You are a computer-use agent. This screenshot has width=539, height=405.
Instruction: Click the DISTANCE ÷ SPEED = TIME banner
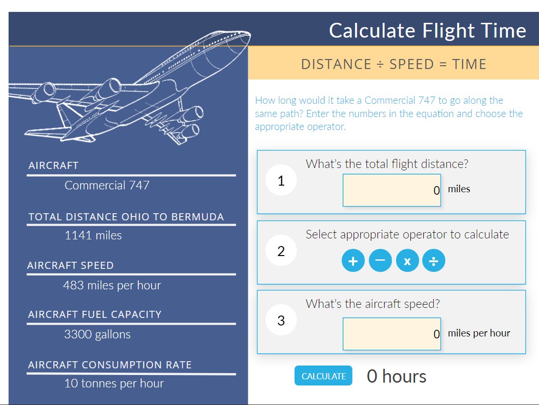coord(394,64)
